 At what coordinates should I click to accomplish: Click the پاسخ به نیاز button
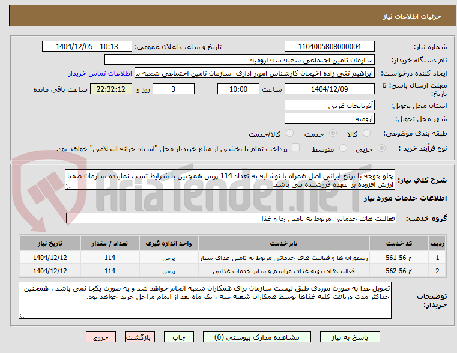(350, 337)
